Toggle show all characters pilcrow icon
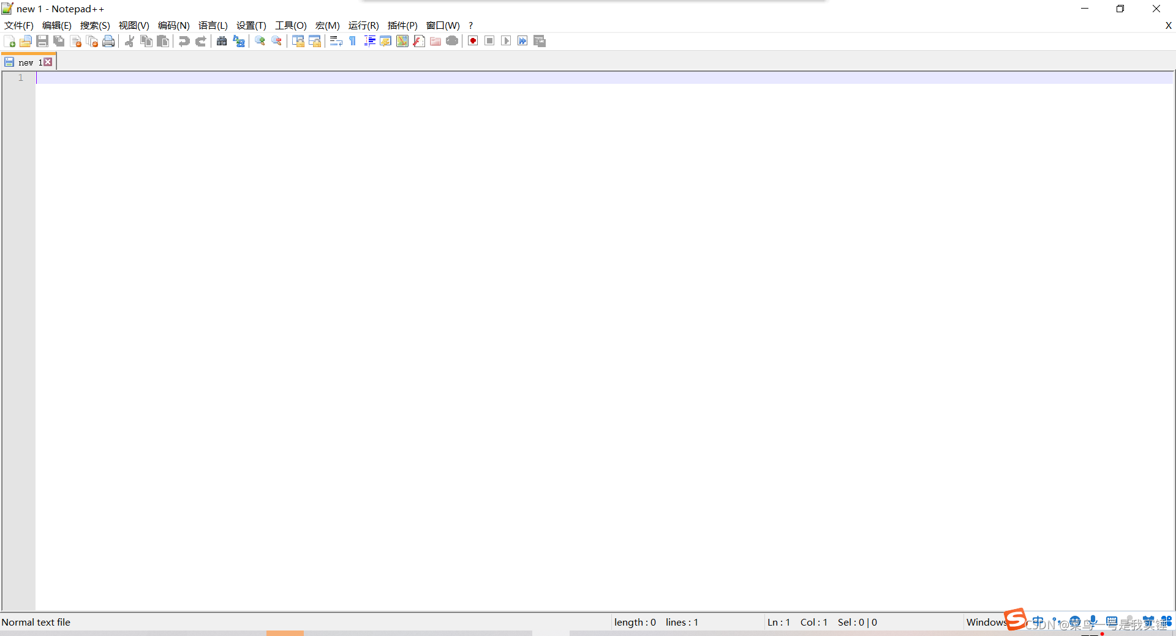The image size is (1176, 636). click(353, 41)
